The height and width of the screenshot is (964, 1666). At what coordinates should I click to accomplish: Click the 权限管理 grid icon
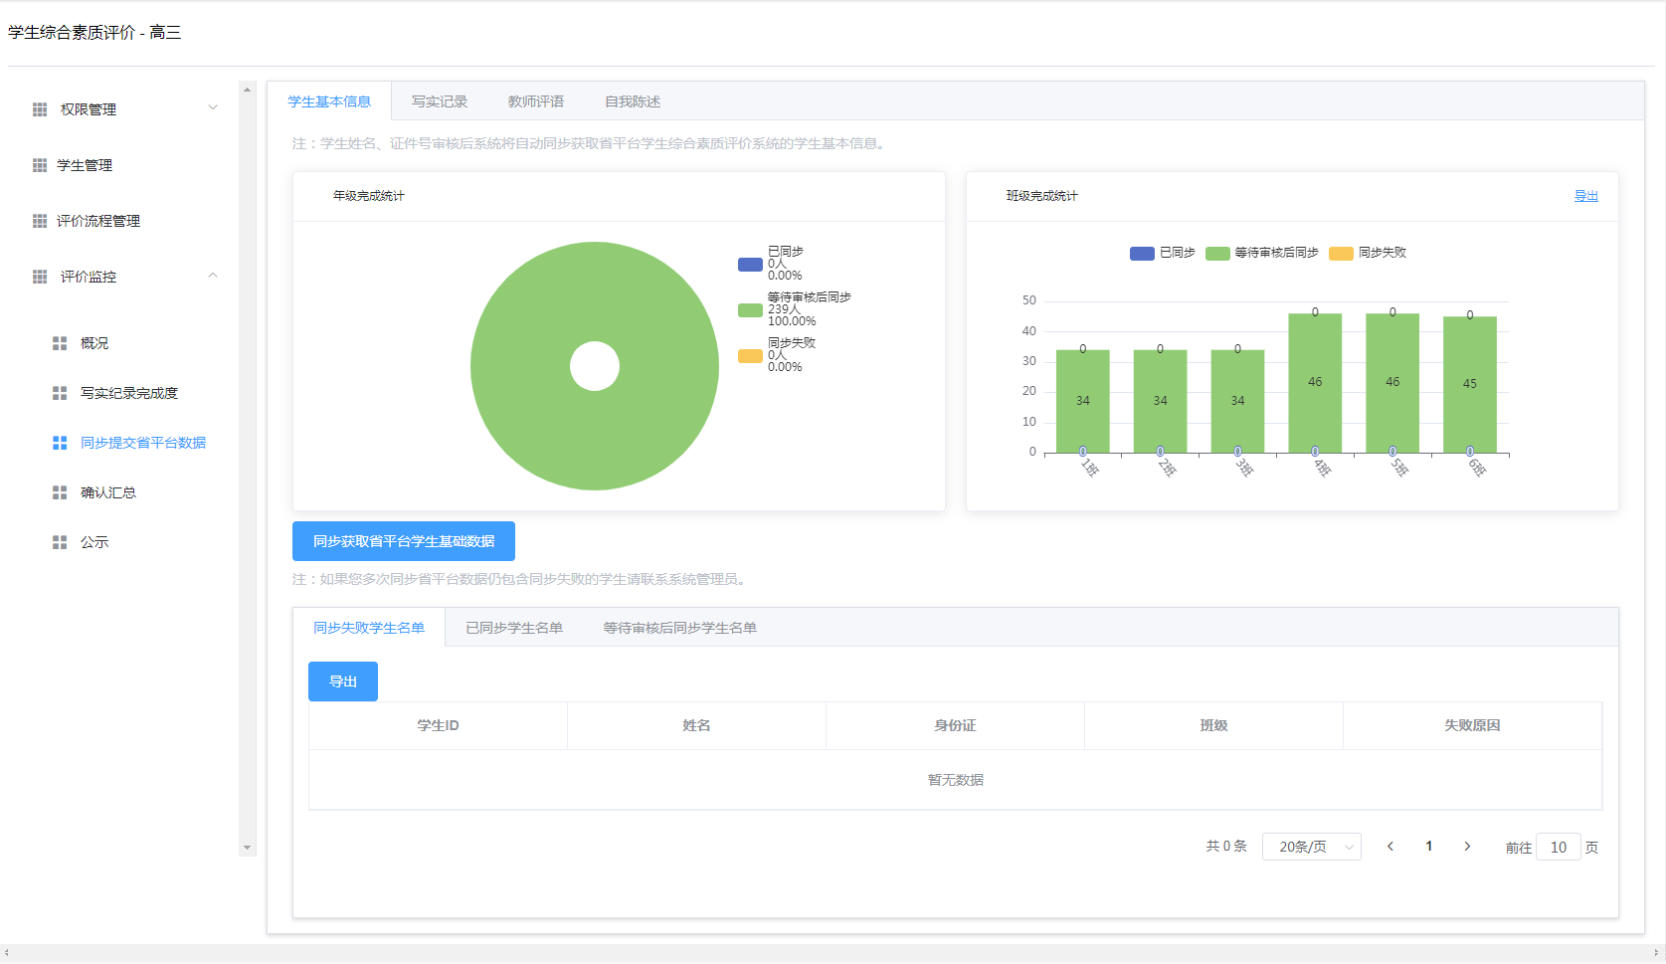pyautogui.click(x=40, y=109)
